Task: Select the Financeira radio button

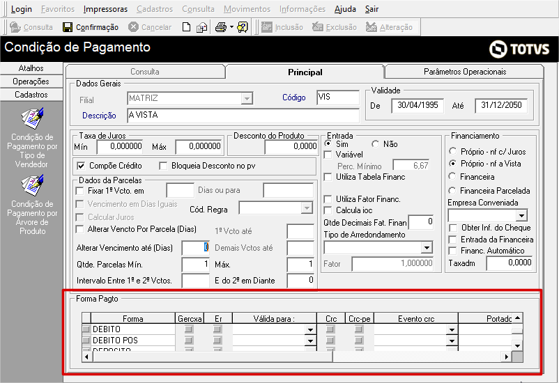Action: pyautogui.click(x=453, y=176)
